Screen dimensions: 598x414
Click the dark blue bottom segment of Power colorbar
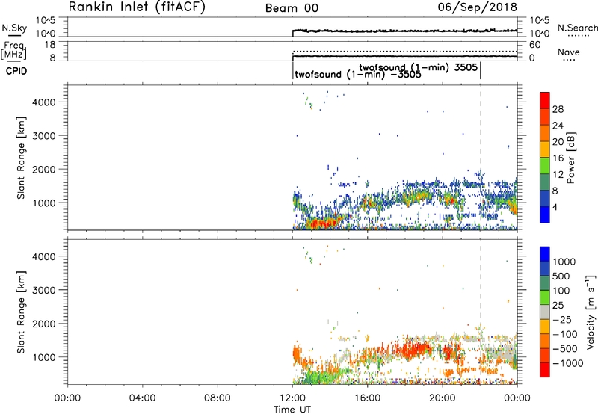coord(545,214)
